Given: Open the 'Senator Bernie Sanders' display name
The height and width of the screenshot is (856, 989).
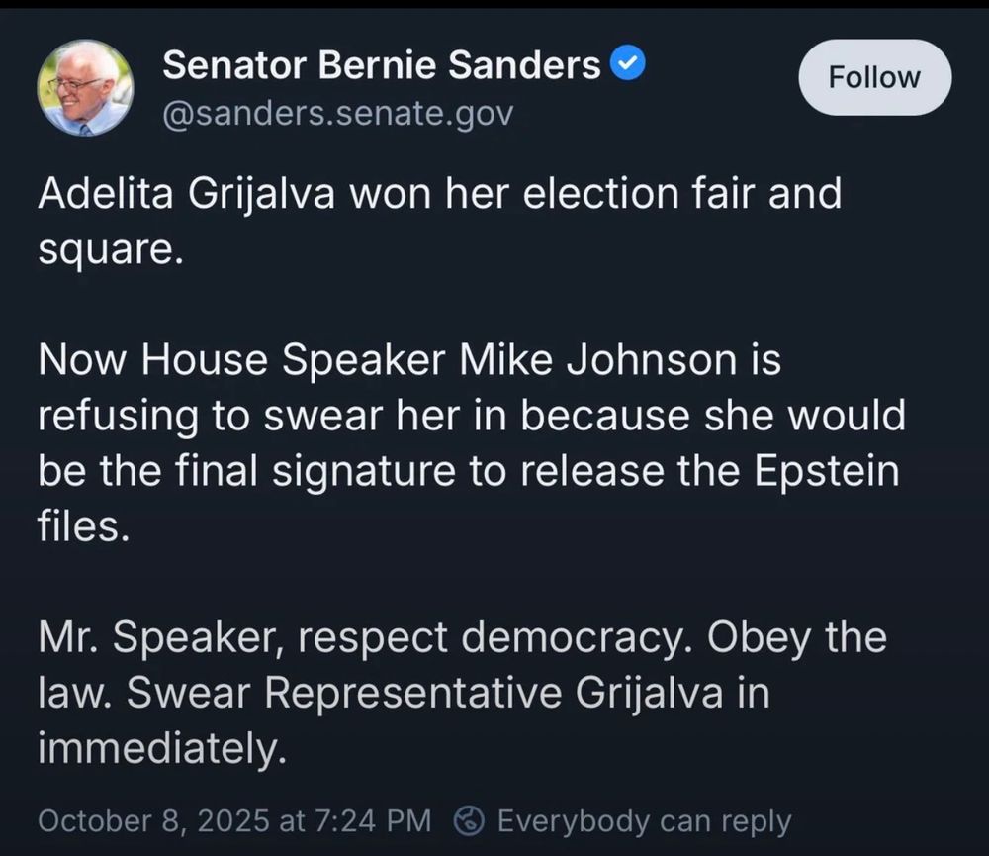Looking at the screenshot, I should pos(381,65).
